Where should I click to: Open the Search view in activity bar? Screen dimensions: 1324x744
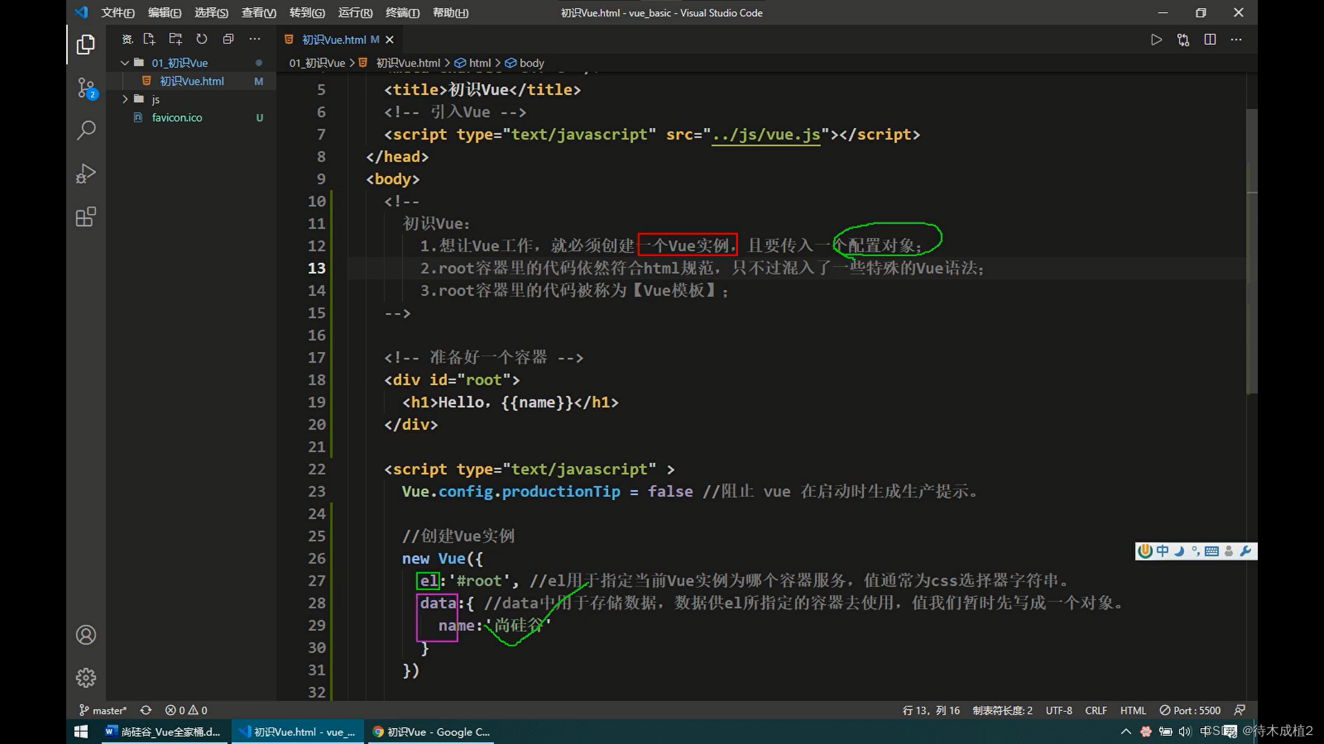point(86,130)
